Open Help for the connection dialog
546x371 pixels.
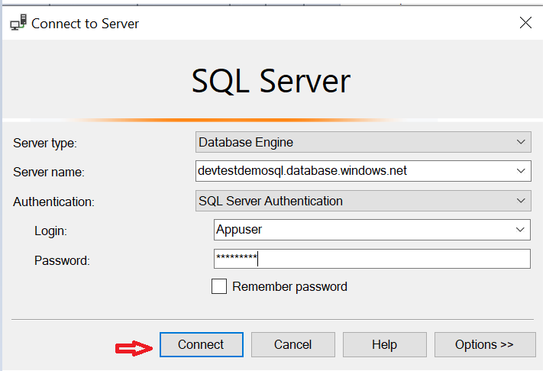(384, 344)
